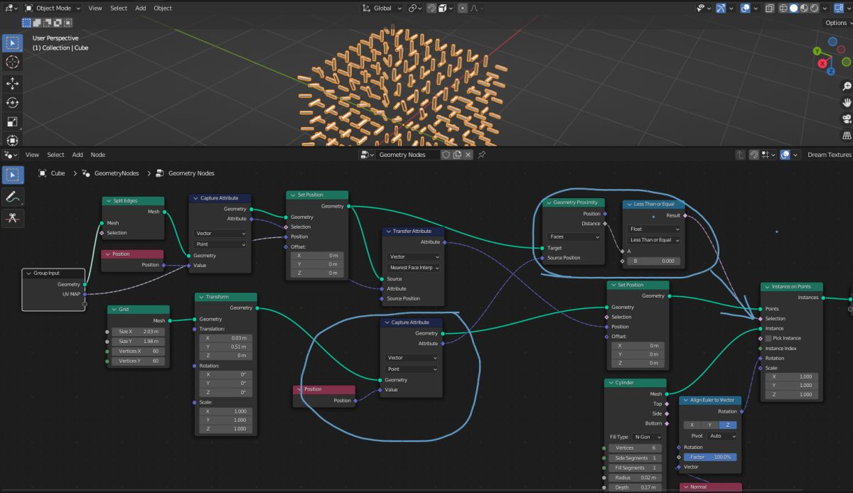Screen dimensions: 853x493
Task: Toggle snapping in node editor header
Action: (754, 154)
